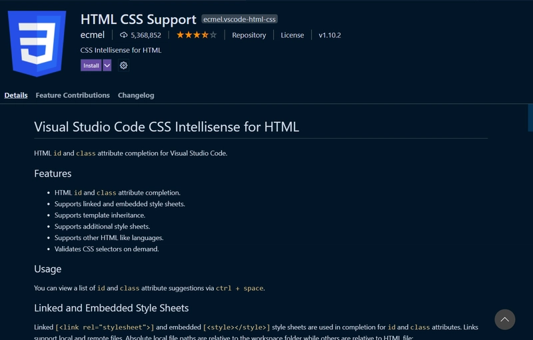The width and height of the screenshot is (533, 340).
Task: Install the HTML CSS Support extension
Action: pos(91,65)
